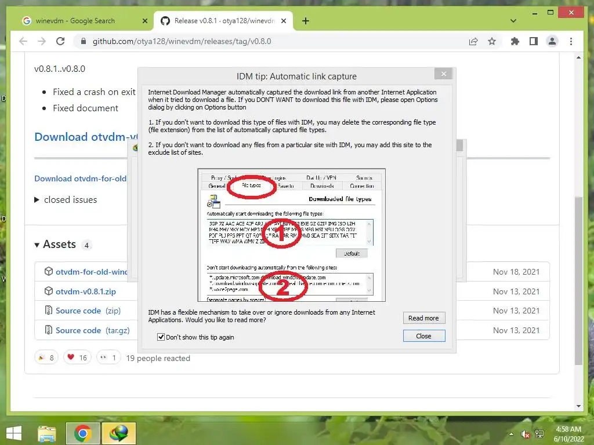Click file icon beside Source code (zip)
The width and height of the screenshot is (594, 445).
(49, 311)
